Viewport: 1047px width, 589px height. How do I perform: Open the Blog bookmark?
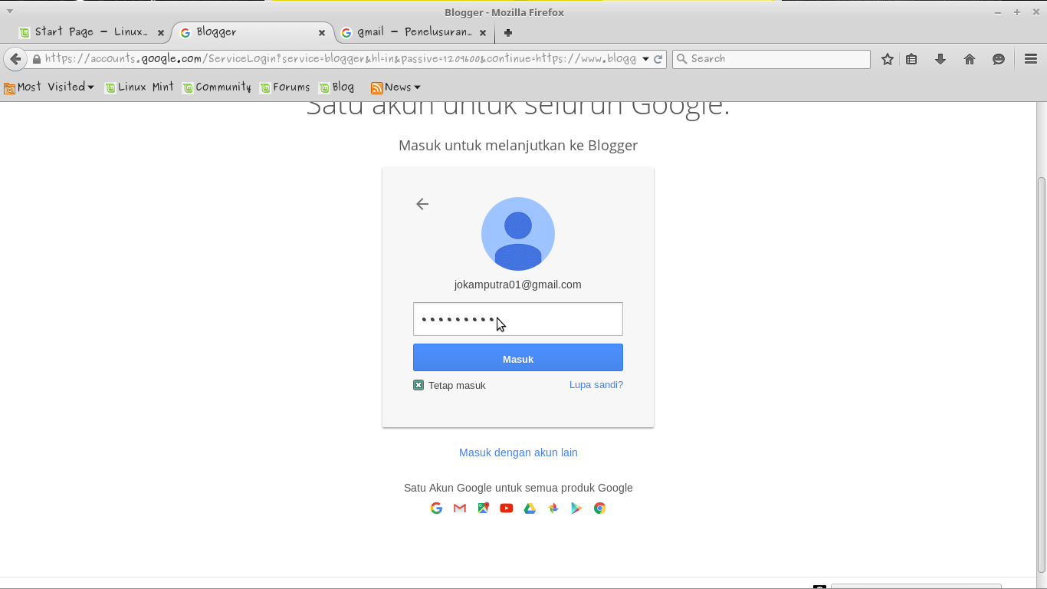pos(337,87)
